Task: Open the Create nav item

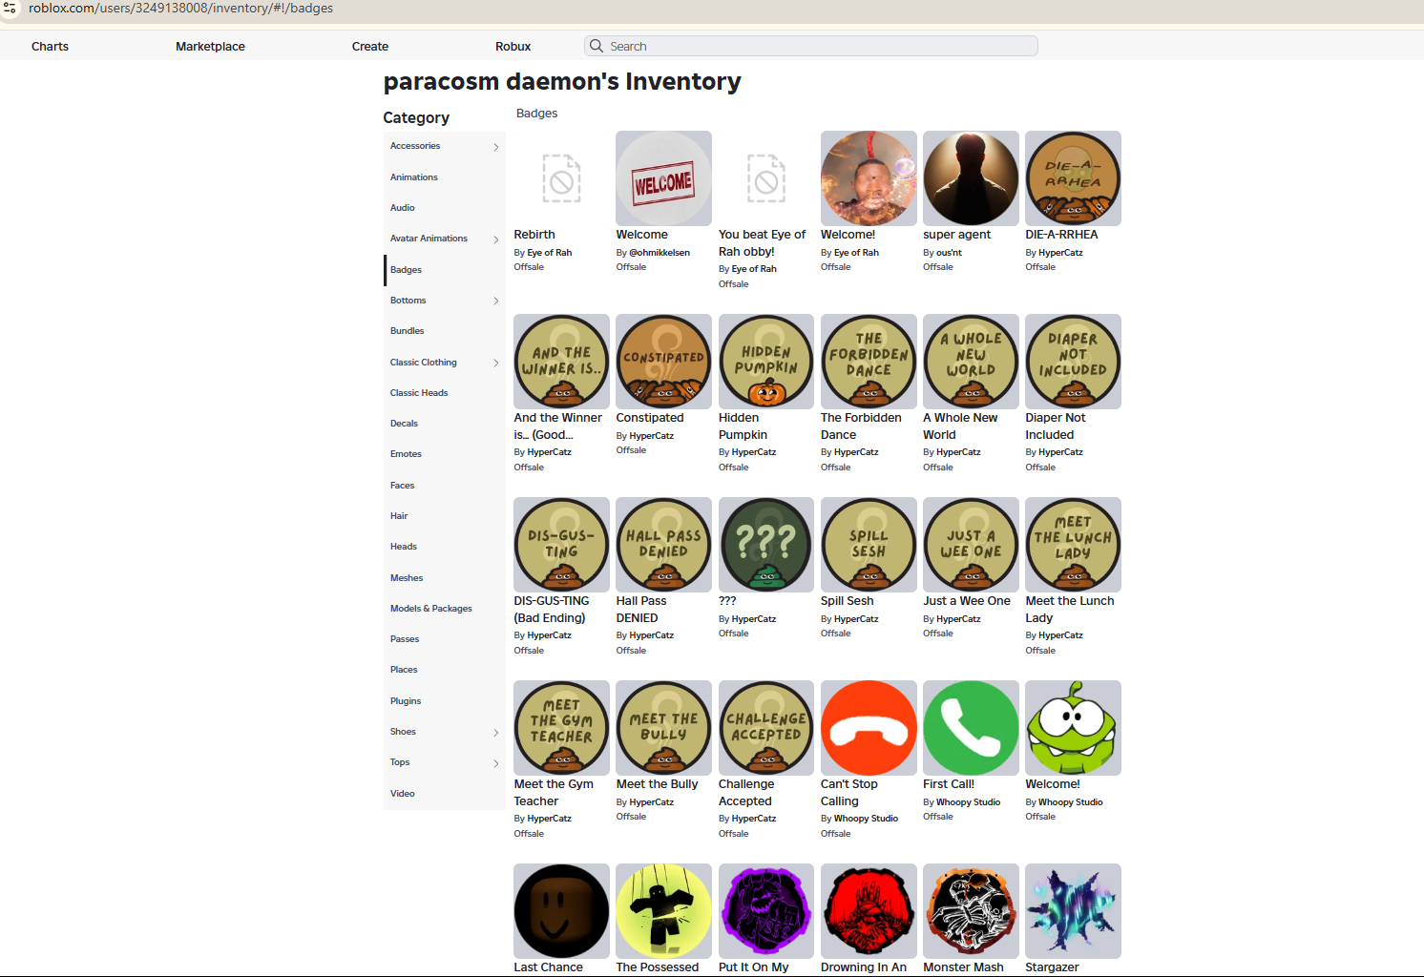Action: pyautogui.click(x=370, y=46)
